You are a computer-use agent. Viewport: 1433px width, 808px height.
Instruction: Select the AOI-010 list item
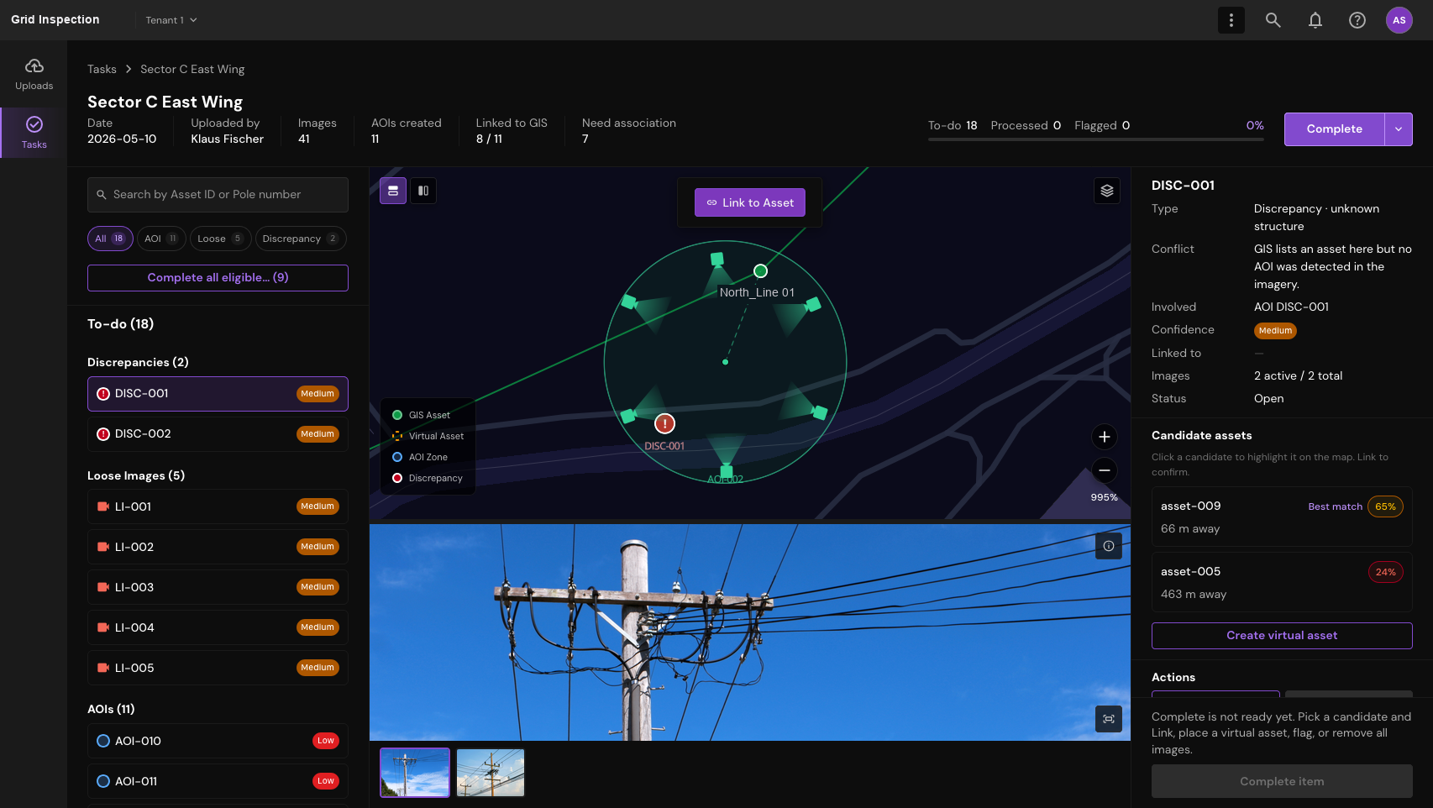218,741
